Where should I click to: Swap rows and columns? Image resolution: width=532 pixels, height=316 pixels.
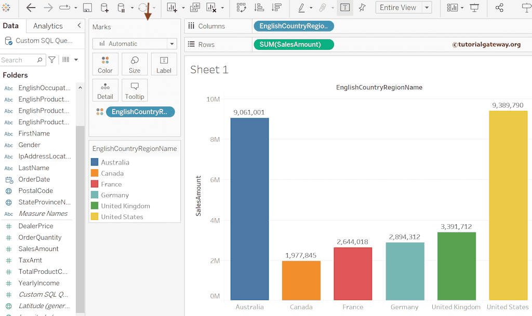pos(241,8)
